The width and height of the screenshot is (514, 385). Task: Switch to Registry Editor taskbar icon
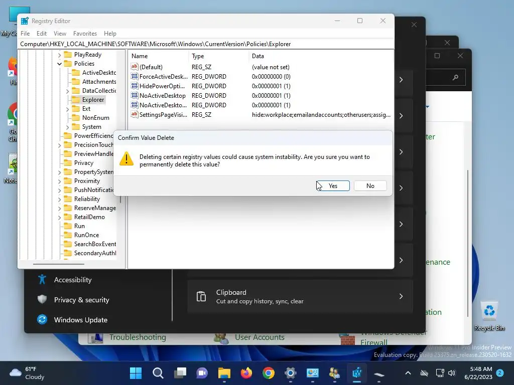pos(357,373)
